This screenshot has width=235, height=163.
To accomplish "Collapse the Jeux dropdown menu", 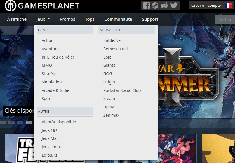I will point(43,19).
